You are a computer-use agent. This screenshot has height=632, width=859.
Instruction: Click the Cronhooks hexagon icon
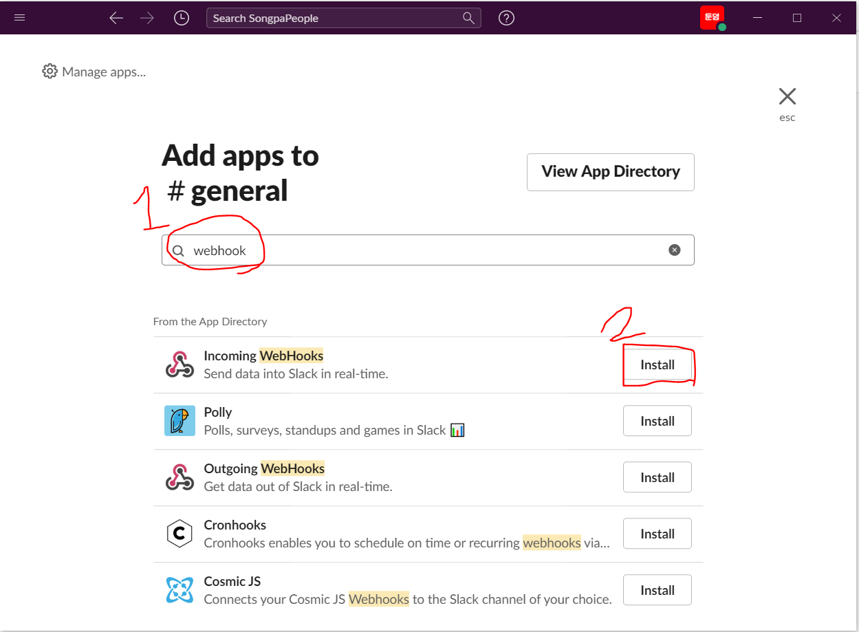coord(180,534)
